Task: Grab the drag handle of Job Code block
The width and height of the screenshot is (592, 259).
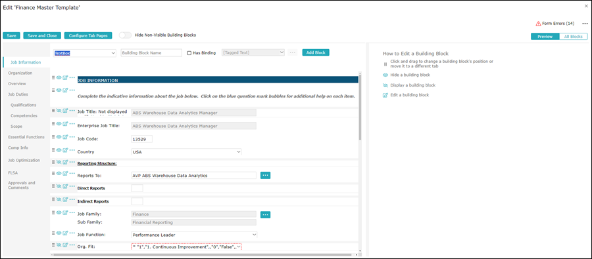Action: pos(53,136)
